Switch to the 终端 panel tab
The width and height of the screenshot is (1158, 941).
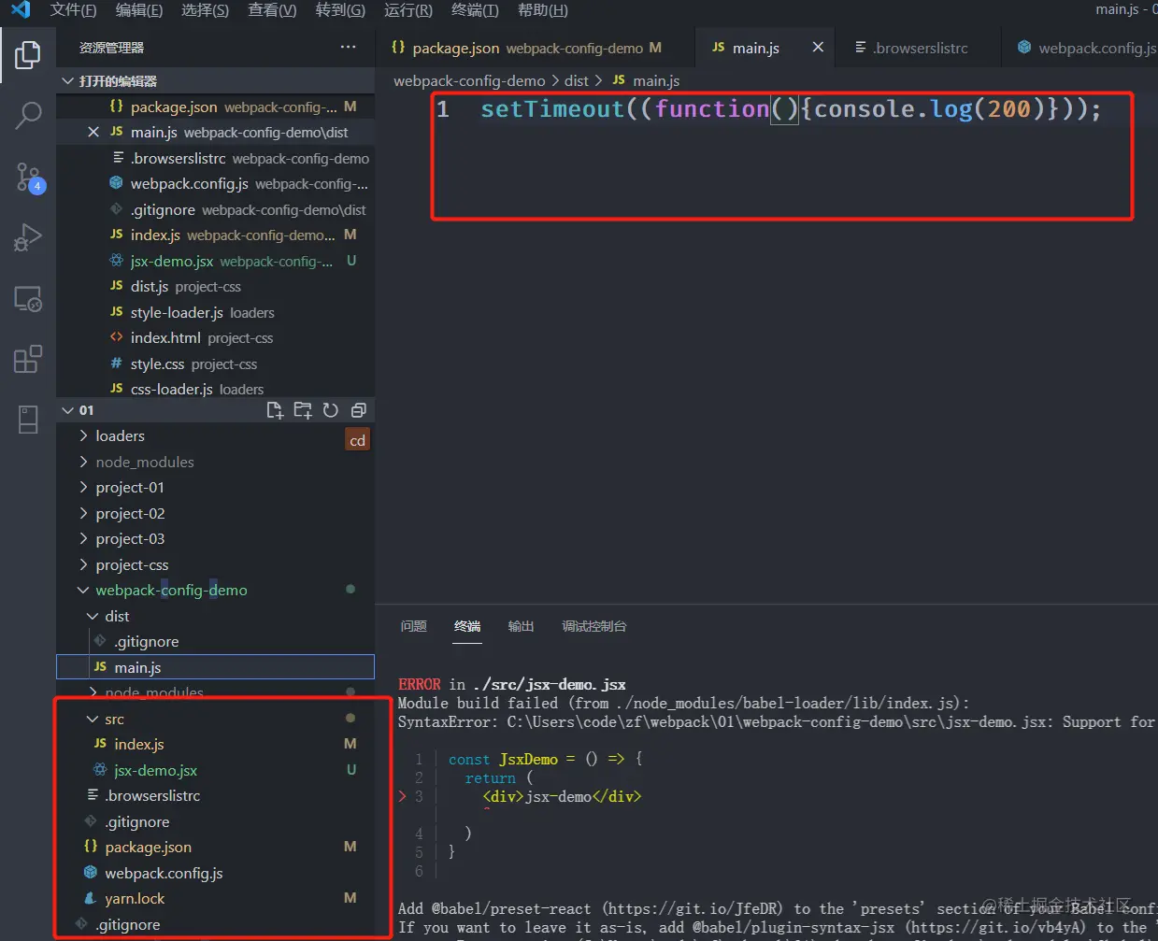coord(467,626)
